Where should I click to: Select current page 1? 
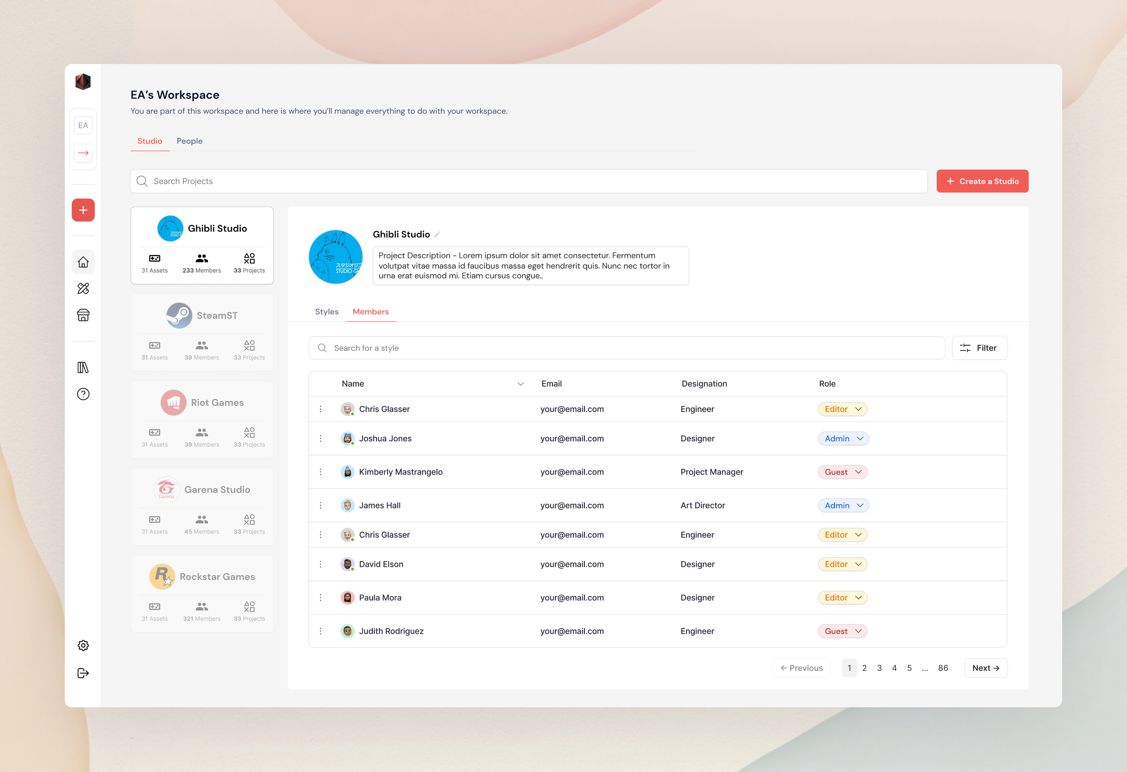[849, 668]
